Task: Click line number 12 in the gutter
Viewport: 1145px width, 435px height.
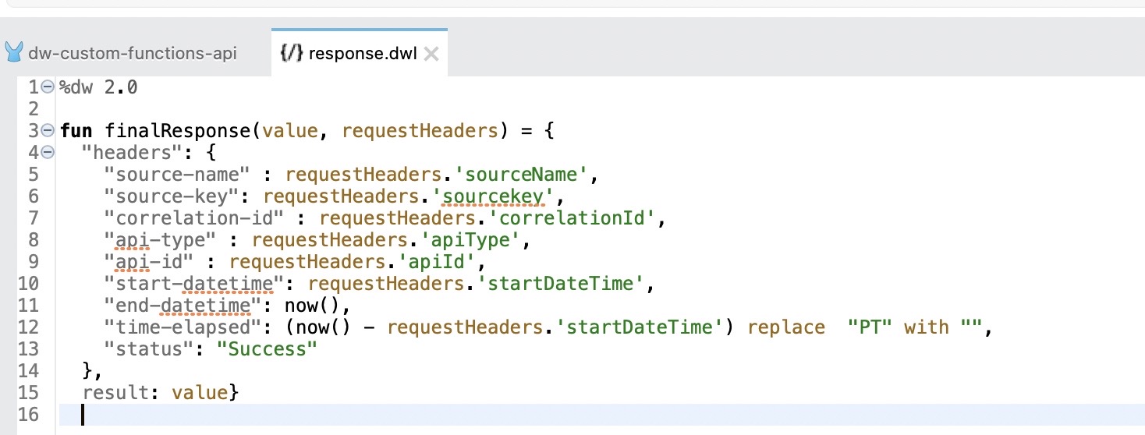Action: (x=27, y=327)
